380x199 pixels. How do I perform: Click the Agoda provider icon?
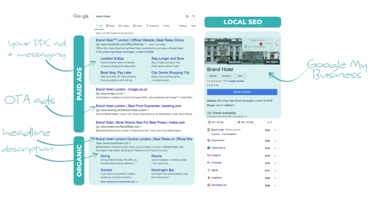tap(209, 170)
